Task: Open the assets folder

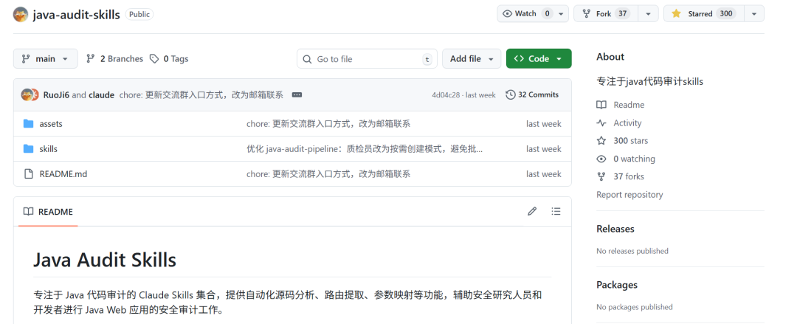Action: pyautogui.click(x=51, y=123)
